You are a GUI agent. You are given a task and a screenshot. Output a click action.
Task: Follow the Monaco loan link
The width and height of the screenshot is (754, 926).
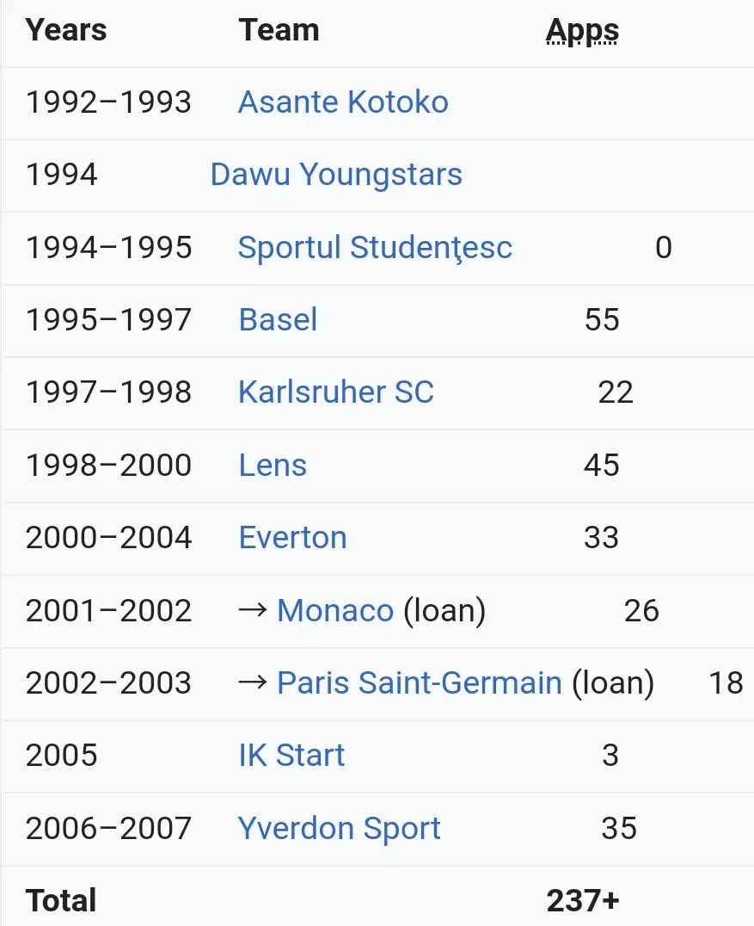point(335,611)
